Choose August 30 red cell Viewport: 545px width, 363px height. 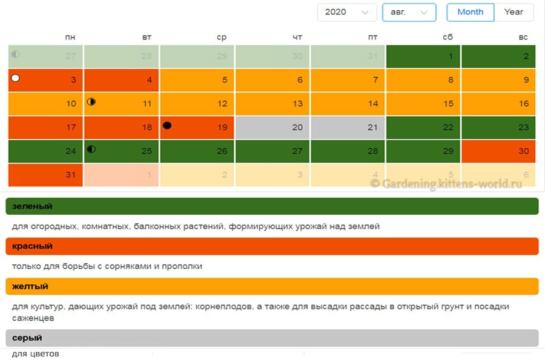(x=498, y=151)
